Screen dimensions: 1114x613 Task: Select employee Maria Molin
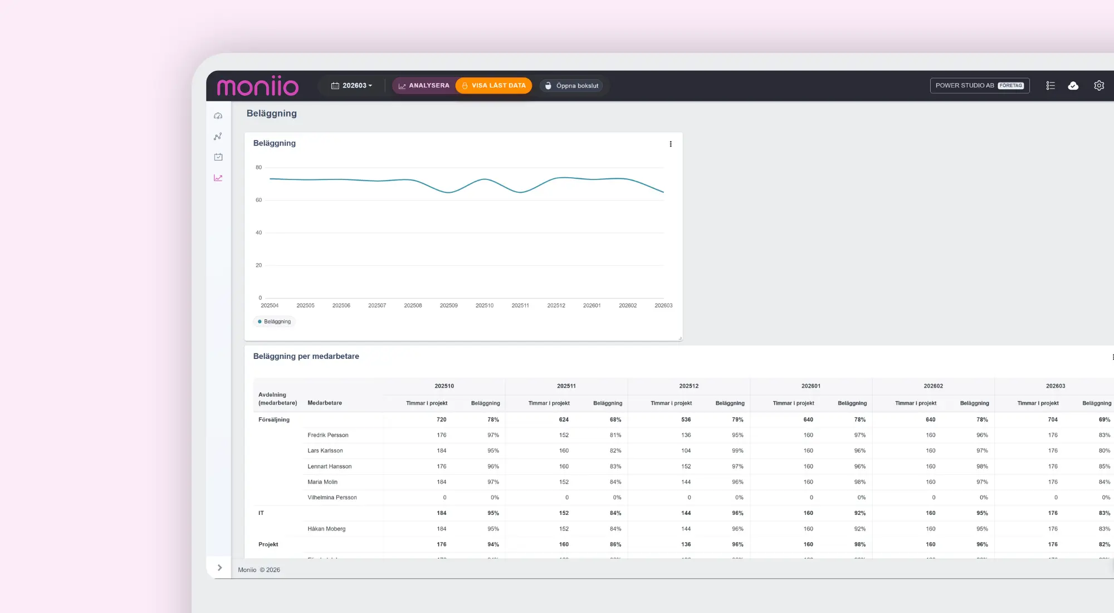click(x=323, y=482)
